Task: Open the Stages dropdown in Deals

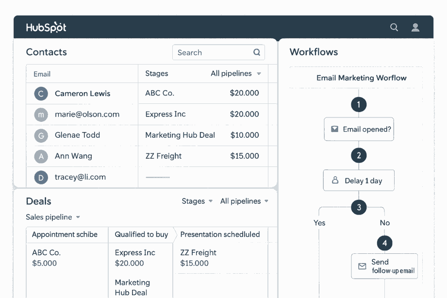Action: click(197, 201)
